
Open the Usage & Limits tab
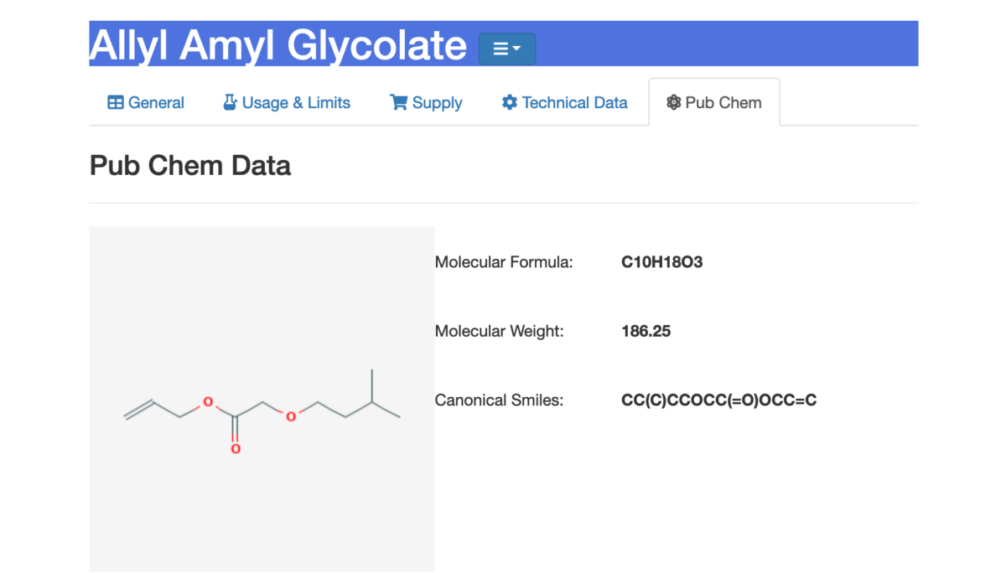pos(287,102)
